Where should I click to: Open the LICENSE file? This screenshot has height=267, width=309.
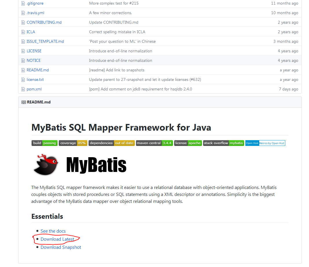point(34,51)
